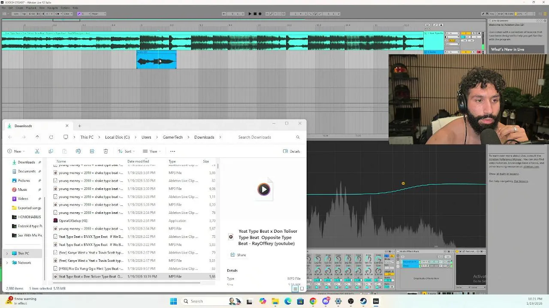This screenshot has width=549, height=308.
Task: Click the Record button in Ableton transport
Action: (x=260, y=14)
